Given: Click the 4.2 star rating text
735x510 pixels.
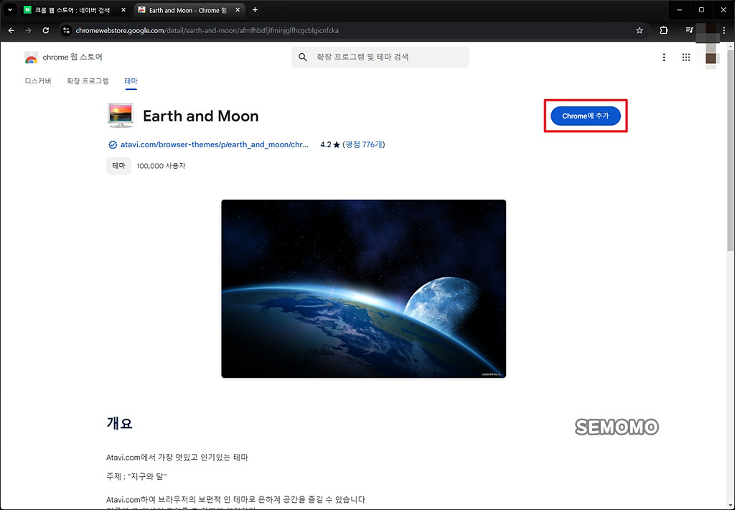Looking at the screenshot, I should (330, 144).
